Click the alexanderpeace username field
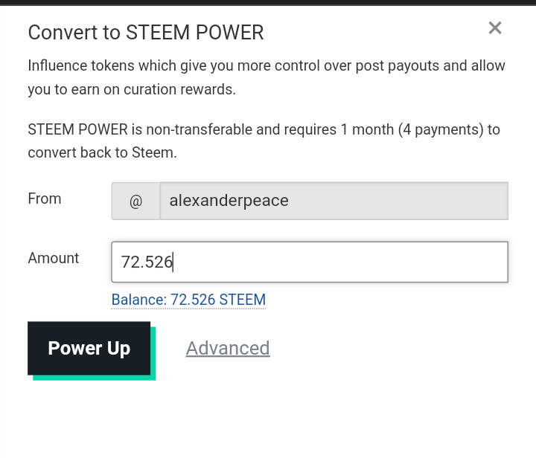This screenshot has width=536, height=458. tap(229, 201)
